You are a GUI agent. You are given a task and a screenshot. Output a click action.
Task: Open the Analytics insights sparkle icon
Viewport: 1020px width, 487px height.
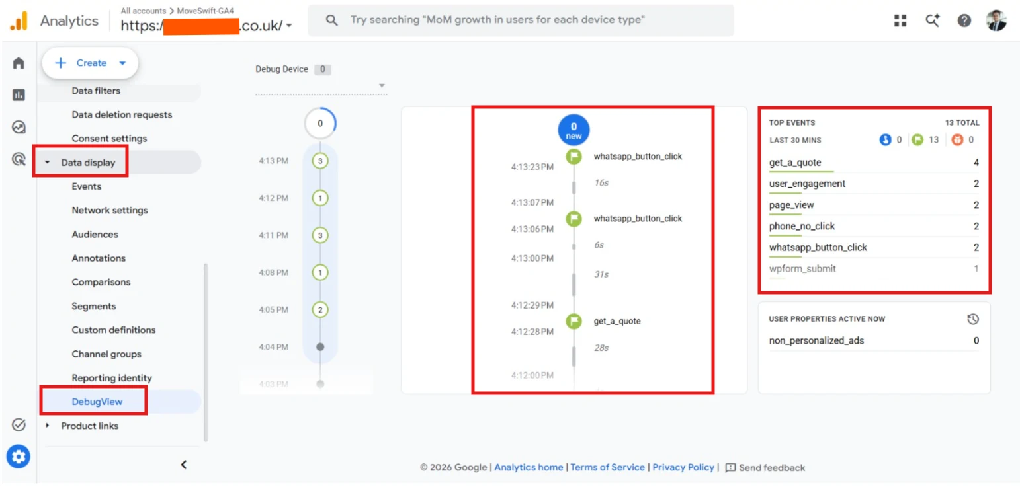point(933,20)
